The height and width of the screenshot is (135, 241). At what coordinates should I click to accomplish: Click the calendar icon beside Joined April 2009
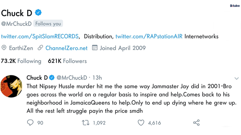pyautogui.click(x=95, y=48)
